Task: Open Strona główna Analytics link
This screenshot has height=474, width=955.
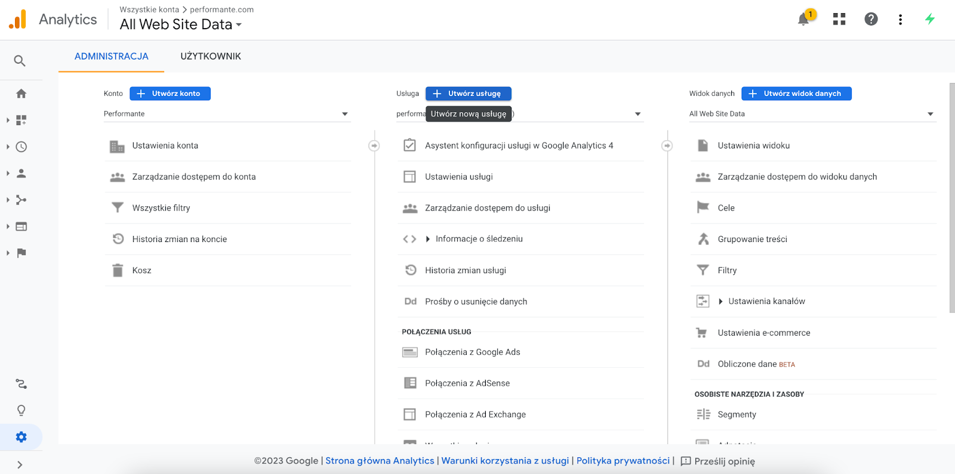Action: click(x=380, y=461)
